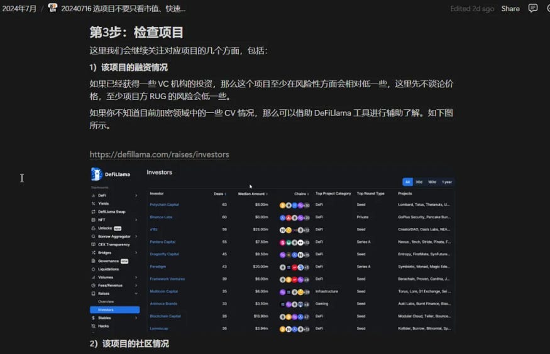Open Paradigm investor link

158,267
